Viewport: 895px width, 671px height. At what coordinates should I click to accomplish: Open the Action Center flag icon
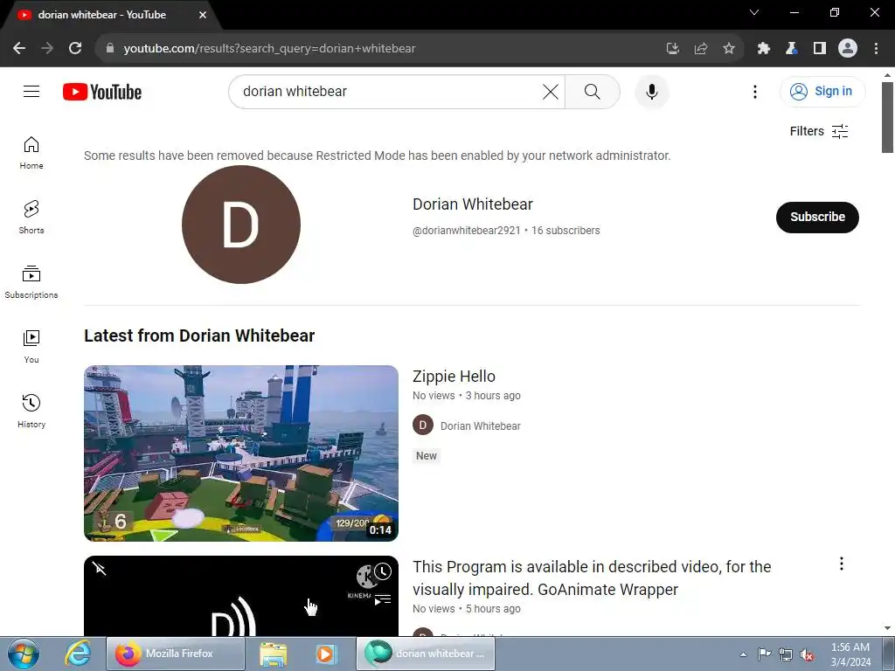tap(764, 654)
